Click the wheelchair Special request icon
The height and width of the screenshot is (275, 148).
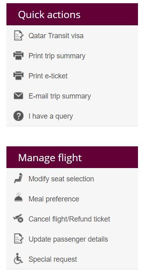[18, 259]
